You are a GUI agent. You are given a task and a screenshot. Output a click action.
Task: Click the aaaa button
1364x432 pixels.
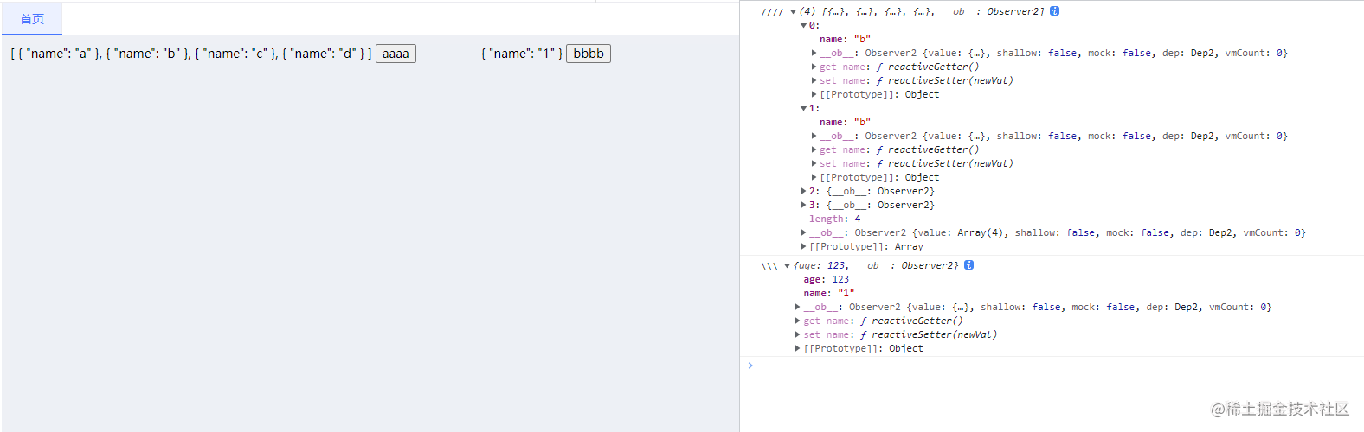396,54
